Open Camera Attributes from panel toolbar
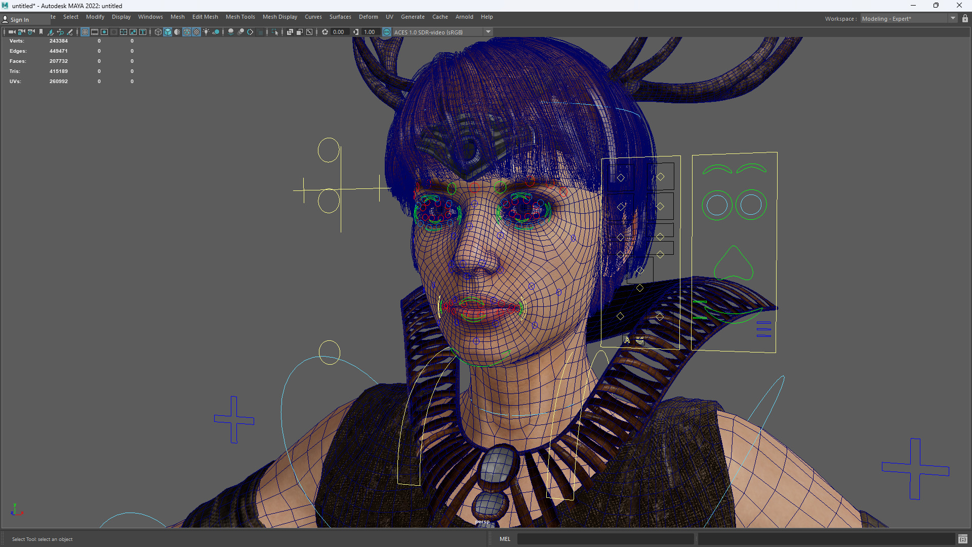This screenshot has height=547, width=972. point(31,32)
